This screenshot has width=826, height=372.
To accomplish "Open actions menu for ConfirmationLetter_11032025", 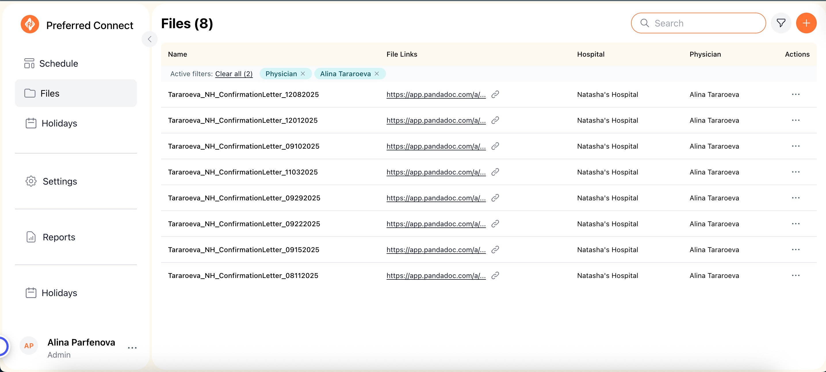I will coord(796,172).
